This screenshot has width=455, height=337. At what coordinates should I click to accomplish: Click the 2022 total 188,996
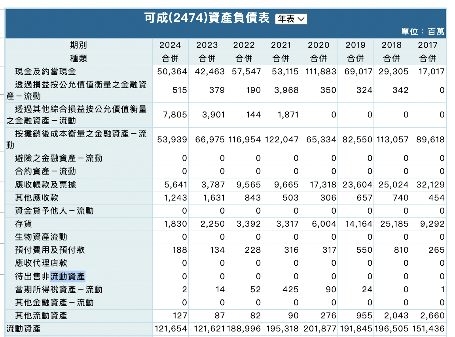tap(244, 329)
